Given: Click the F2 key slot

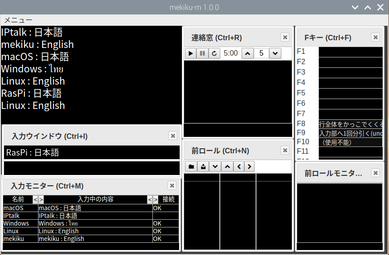Looking at the screenshot, I should 351,62.
